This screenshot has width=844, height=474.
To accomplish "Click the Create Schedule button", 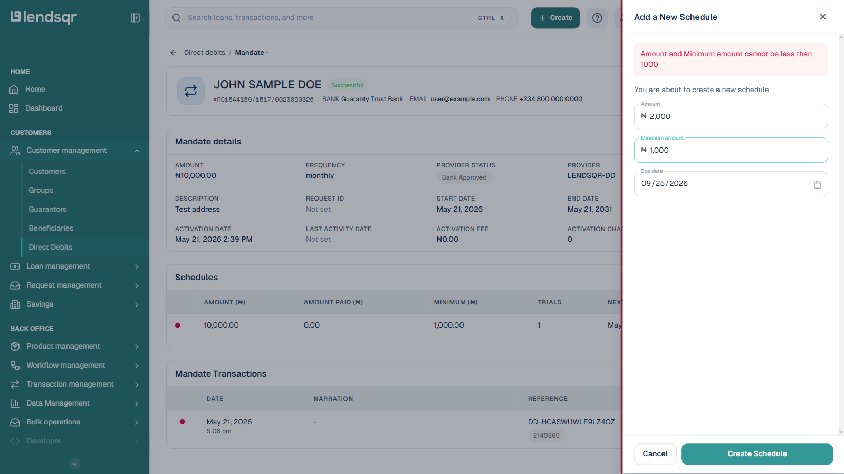I will [x=757, y=454].
